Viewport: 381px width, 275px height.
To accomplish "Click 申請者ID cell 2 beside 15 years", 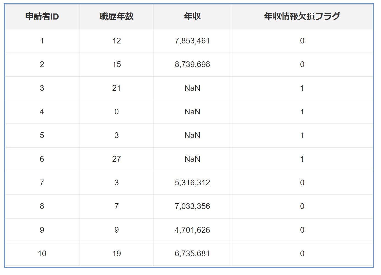I will (42, 65).
